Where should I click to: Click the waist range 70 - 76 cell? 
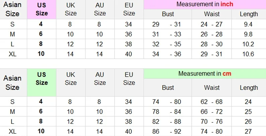pyautogui.click(x=211, y=122)
